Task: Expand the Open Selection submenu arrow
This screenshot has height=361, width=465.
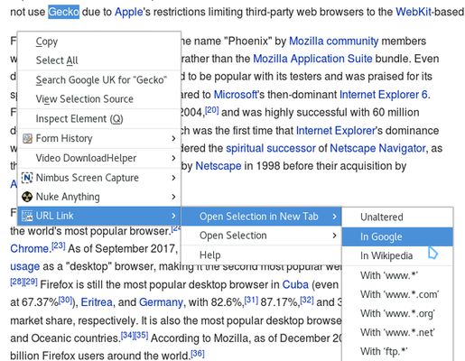Action: click(334, 236)
